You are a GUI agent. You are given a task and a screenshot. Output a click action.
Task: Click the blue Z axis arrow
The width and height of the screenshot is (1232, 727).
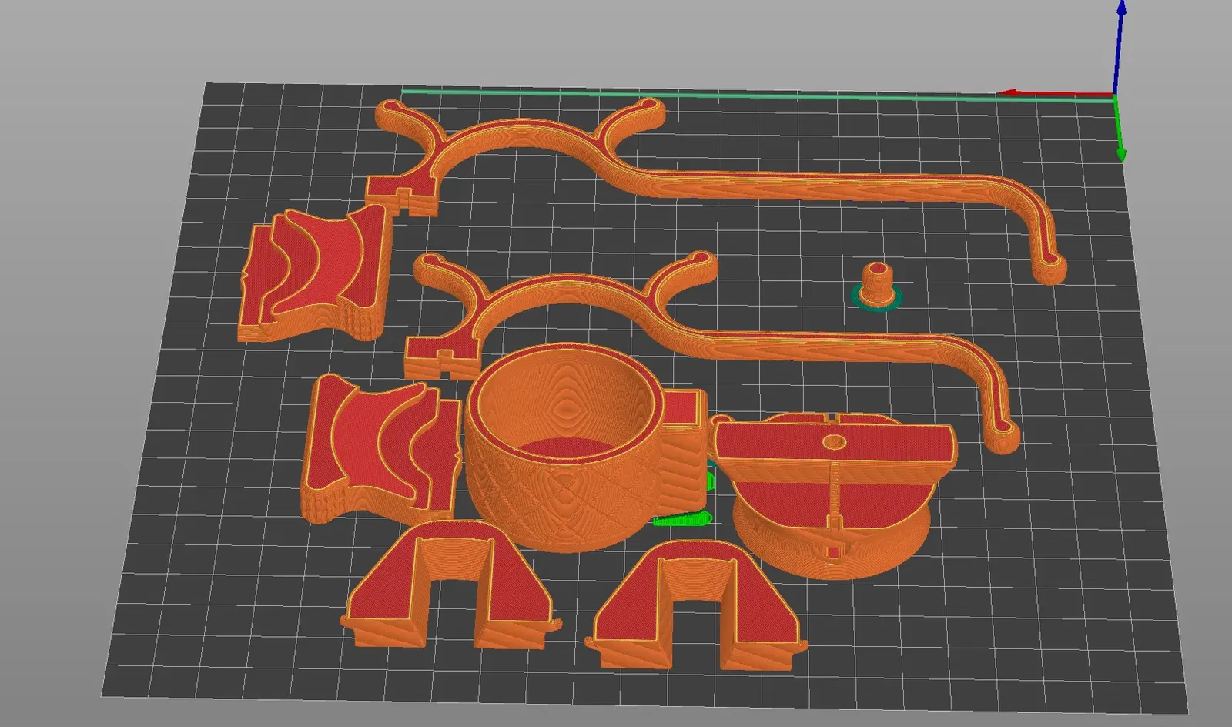[1120, 46]
